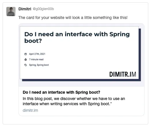This screenshot has width=152, height=127.
Task: Click the card description about writing services
Action: (74, 101)
